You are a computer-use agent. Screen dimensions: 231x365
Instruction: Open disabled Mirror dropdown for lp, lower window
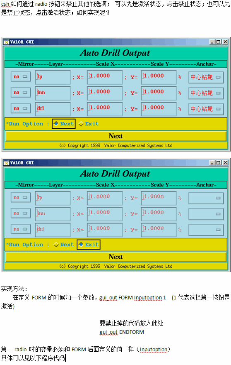click(x=20, y=197)
